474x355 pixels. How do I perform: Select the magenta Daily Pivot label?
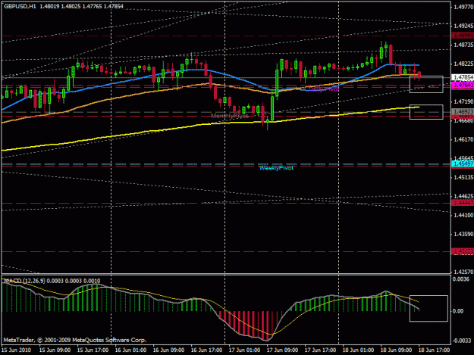pyautogui.click(x=324, y=89)
